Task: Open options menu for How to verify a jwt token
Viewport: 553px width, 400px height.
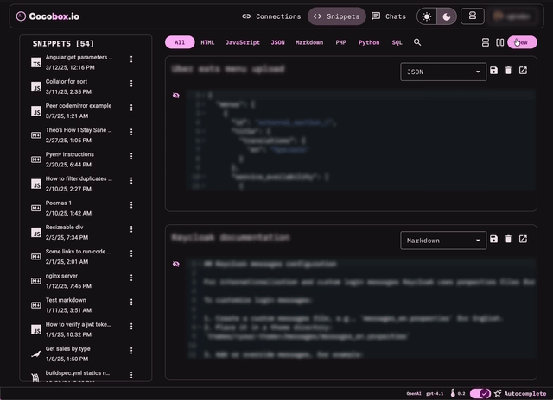Action: tap(131, 326)
